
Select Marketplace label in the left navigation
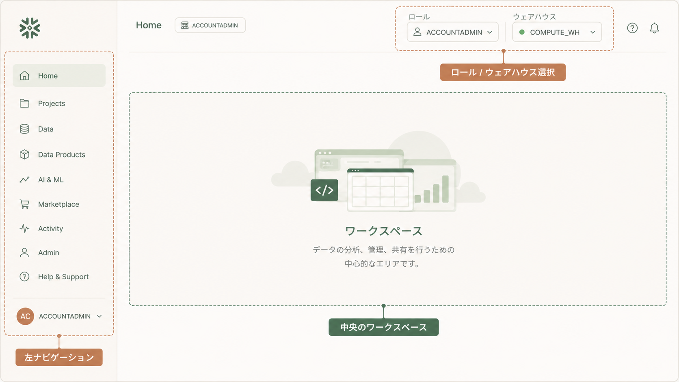(58, 204)
